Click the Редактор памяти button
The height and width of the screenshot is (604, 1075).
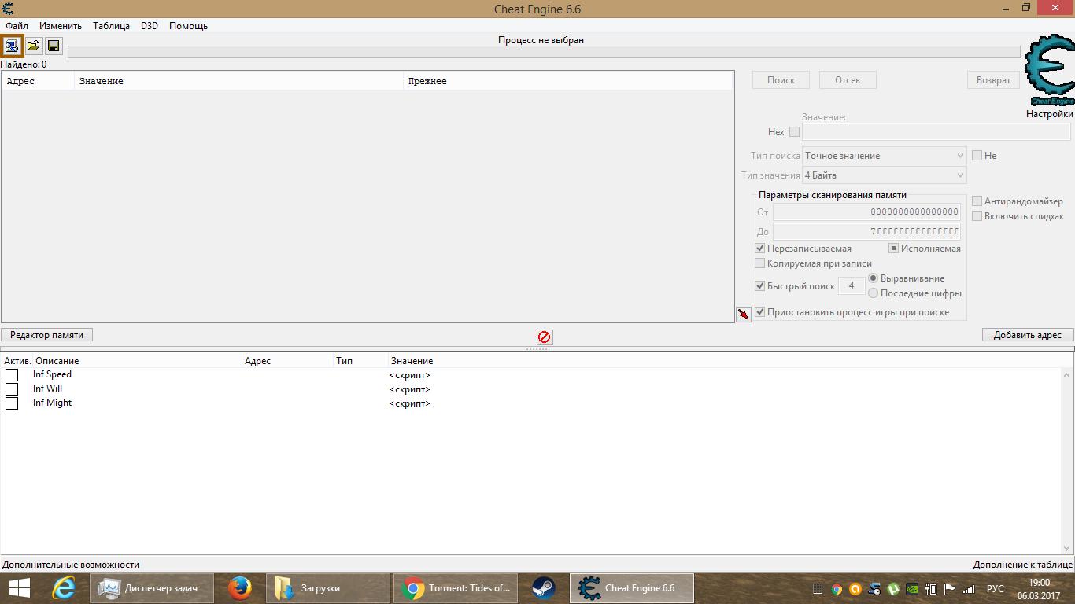click(47, 335)
